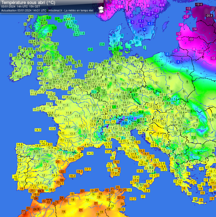Viewport: 216px width, 217px height.
Task: Click the 18.9 label over Sardinia
Action: pos(116,162)
